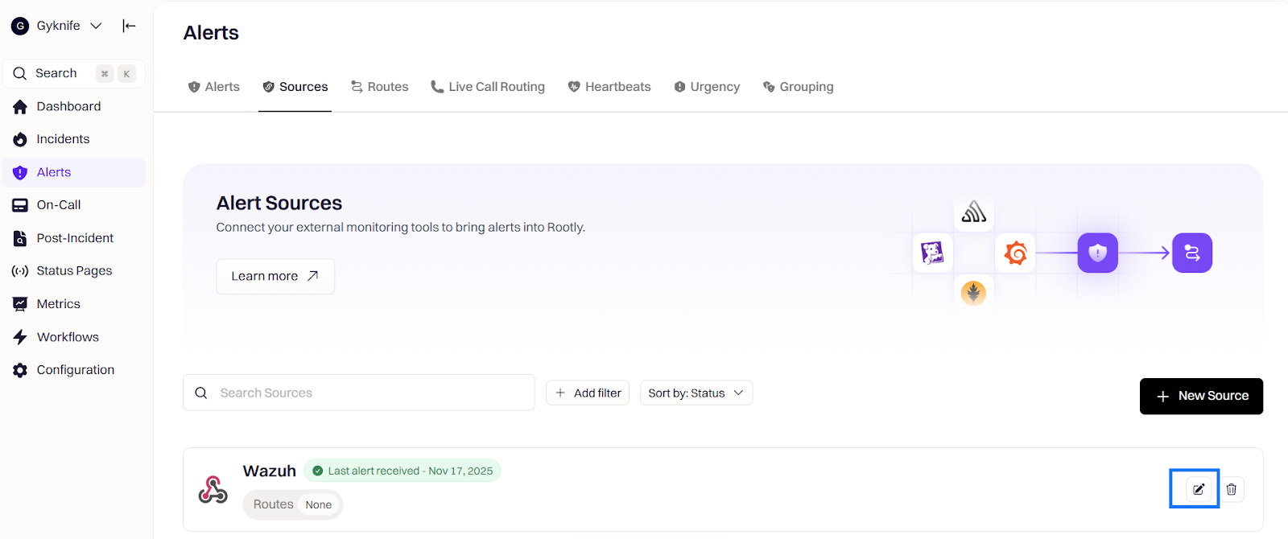Switch to the Heartbeats tab
This screenshot has width=1288, height=539.
pos(609,87)
